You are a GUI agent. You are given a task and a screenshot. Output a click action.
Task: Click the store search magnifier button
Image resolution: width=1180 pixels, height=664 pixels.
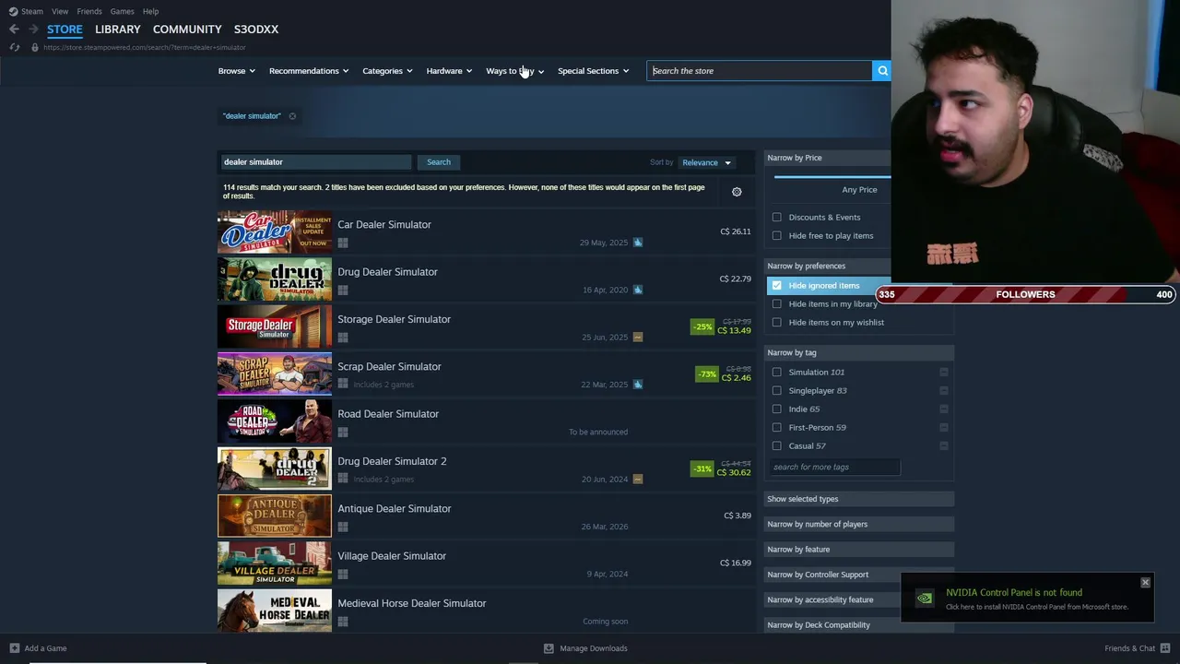tap(882, 71)
